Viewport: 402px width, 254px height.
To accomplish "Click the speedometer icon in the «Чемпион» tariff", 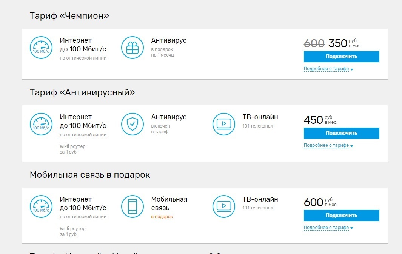I will (41, 48).
